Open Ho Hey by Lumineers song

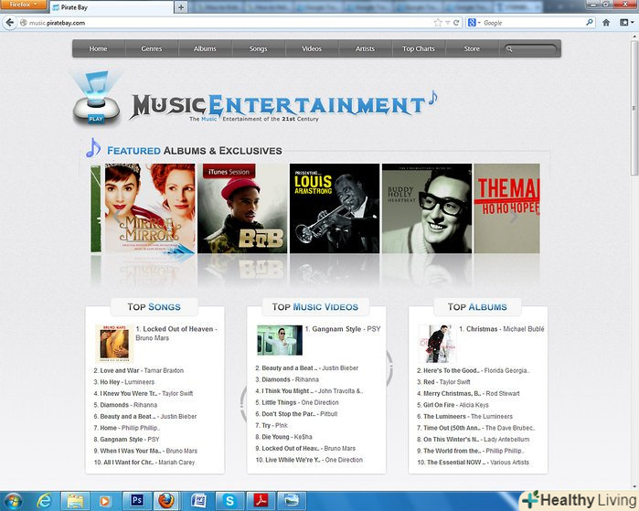click(x=124, y=382)
